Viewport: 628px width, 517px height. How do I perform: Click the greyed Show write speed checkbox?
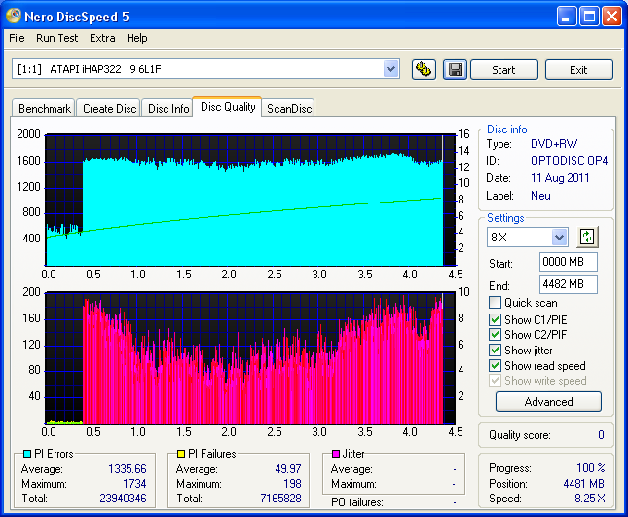click(x=495, y=380)
